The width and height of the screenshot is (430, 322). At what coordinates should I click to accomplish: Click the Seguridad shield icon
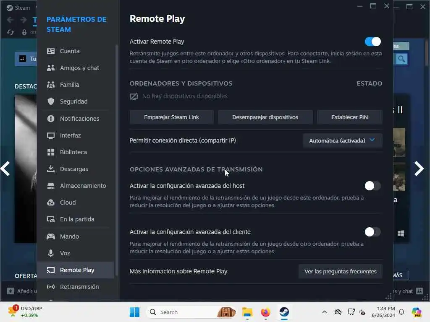click(x=51, y=101)
